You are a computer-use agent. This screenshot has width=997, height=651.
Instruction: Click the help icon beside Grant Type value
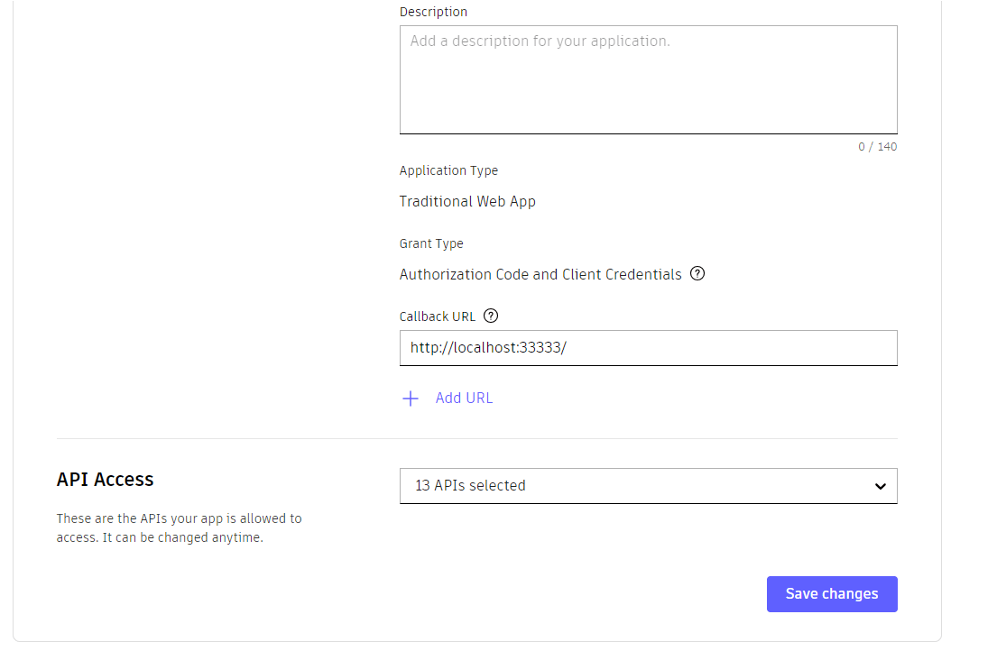coord(697,274)
